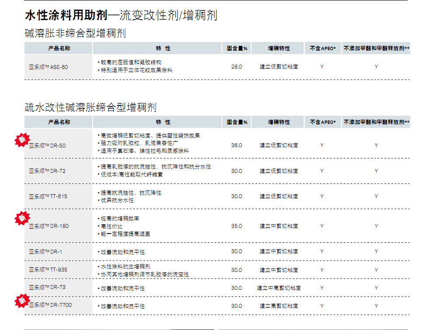Click the heading 碱溶胀非缔合型增稠剂

coord(75,33)
